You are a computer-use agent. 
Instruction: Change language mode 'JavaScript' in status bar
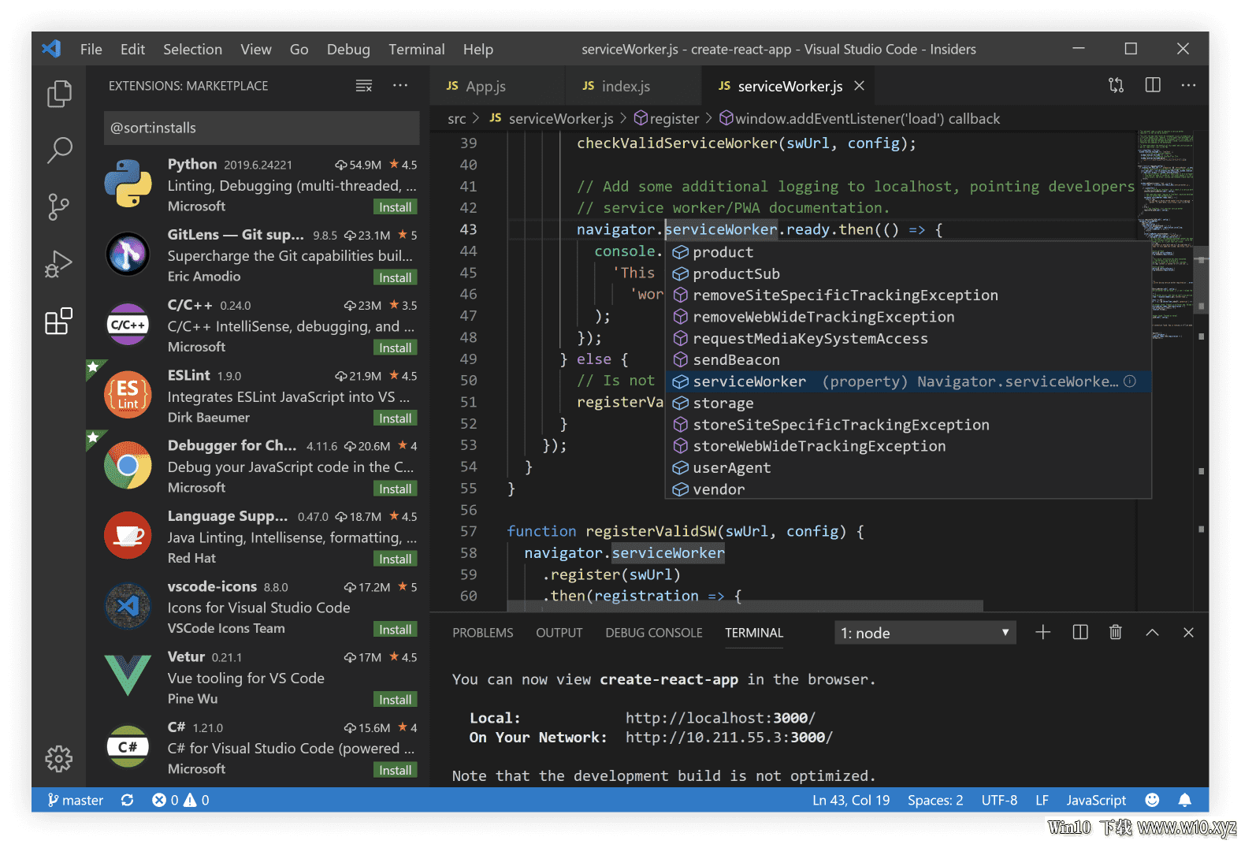(x=1096, y=800)
